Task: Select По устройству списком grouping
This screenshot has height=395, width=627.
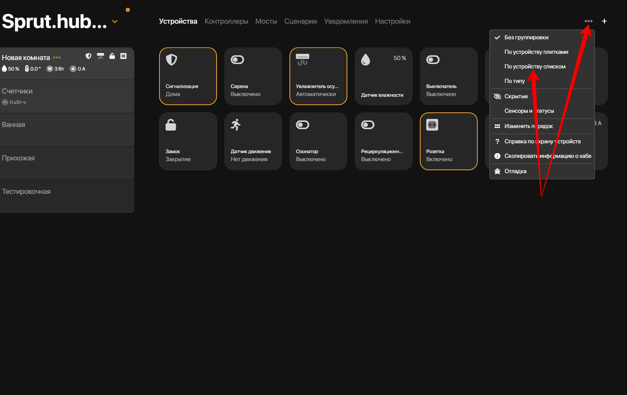Action: (535, 67)
